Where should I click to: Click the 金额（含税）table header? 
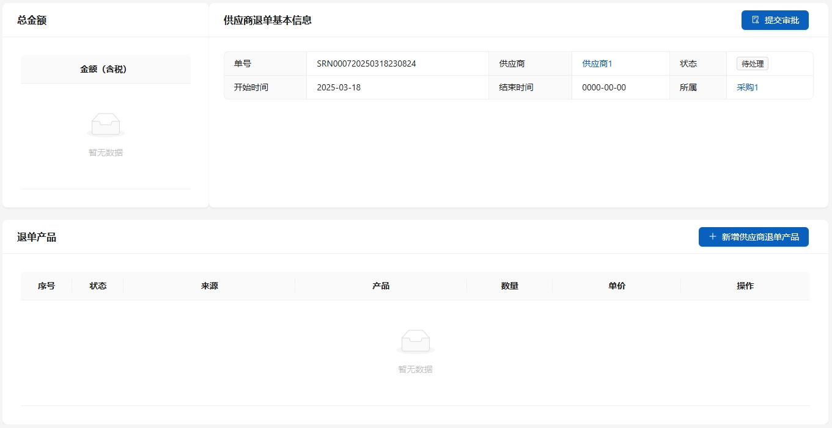(106, 70)
